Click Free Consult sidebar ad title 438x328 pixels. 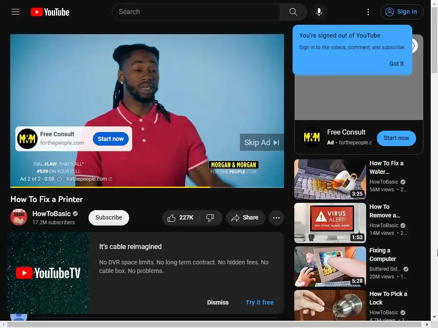[x=346, y=132]
